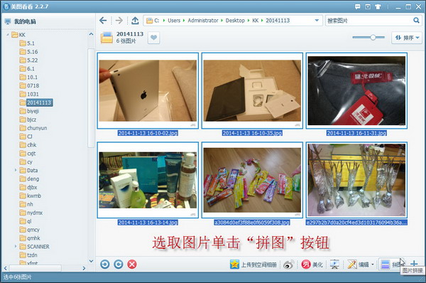Select the cosmetics products thumbnail
Viewport: 426px width, 283px height.
click(148, 180)
